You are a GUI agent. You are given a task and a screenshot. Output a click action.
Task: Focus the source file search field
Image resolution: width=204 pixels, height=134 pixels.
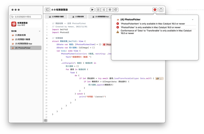tap(26, 17)
